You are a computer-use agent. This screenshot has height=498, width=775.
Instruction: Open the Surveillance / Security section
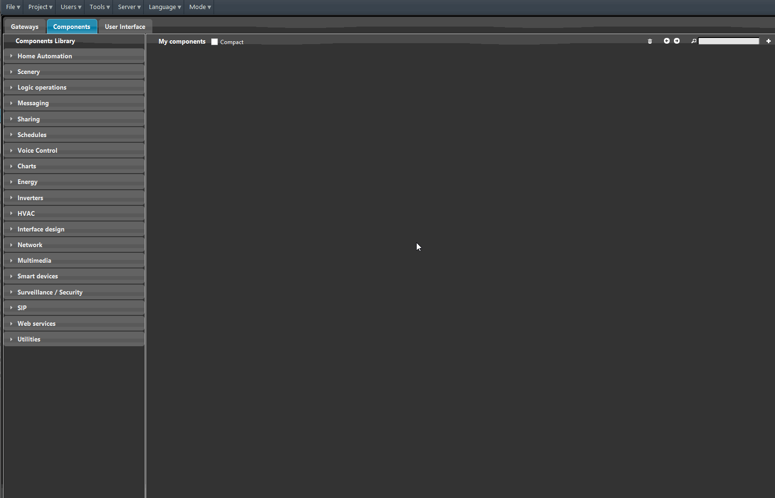pos(74,292)
